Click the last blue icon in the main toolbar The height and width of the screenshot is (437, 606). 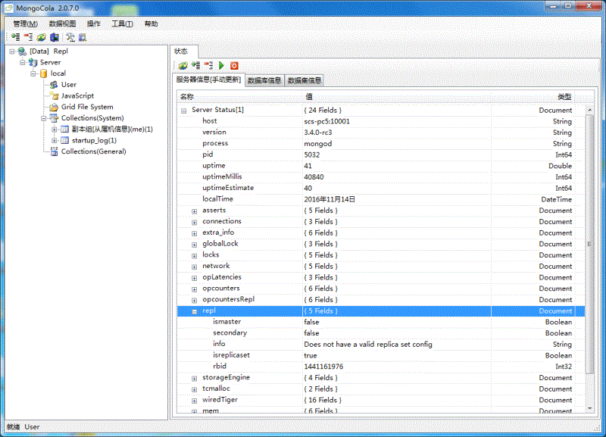point(83,37)
